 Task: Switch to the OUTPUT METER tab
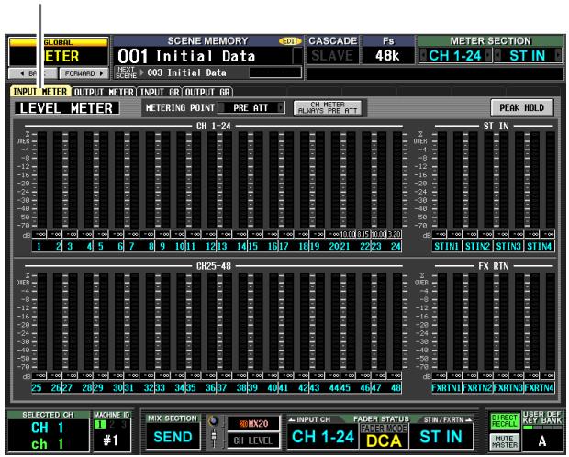tap(104, 92)
